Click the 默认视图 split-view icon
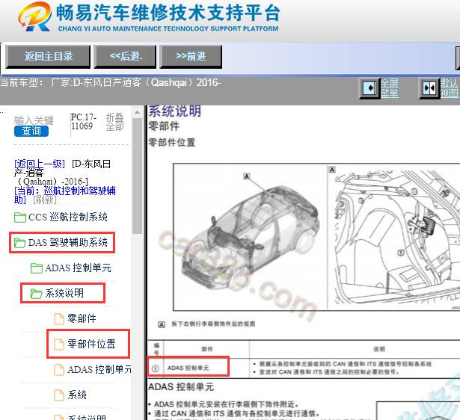The width and height of the screenshot is (460, 420). point(429,88)
